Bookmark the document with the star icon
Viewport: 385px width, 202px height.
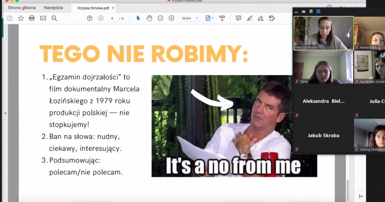point(21,18)
